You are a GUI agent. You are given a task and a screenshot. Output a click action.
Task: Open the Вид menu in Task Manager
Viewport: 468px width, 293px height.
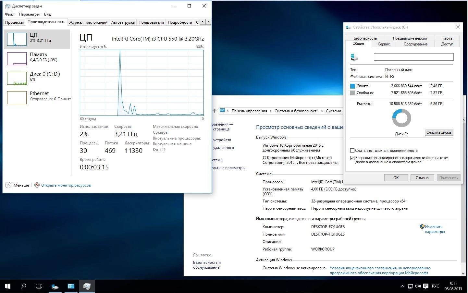point(47,14)
